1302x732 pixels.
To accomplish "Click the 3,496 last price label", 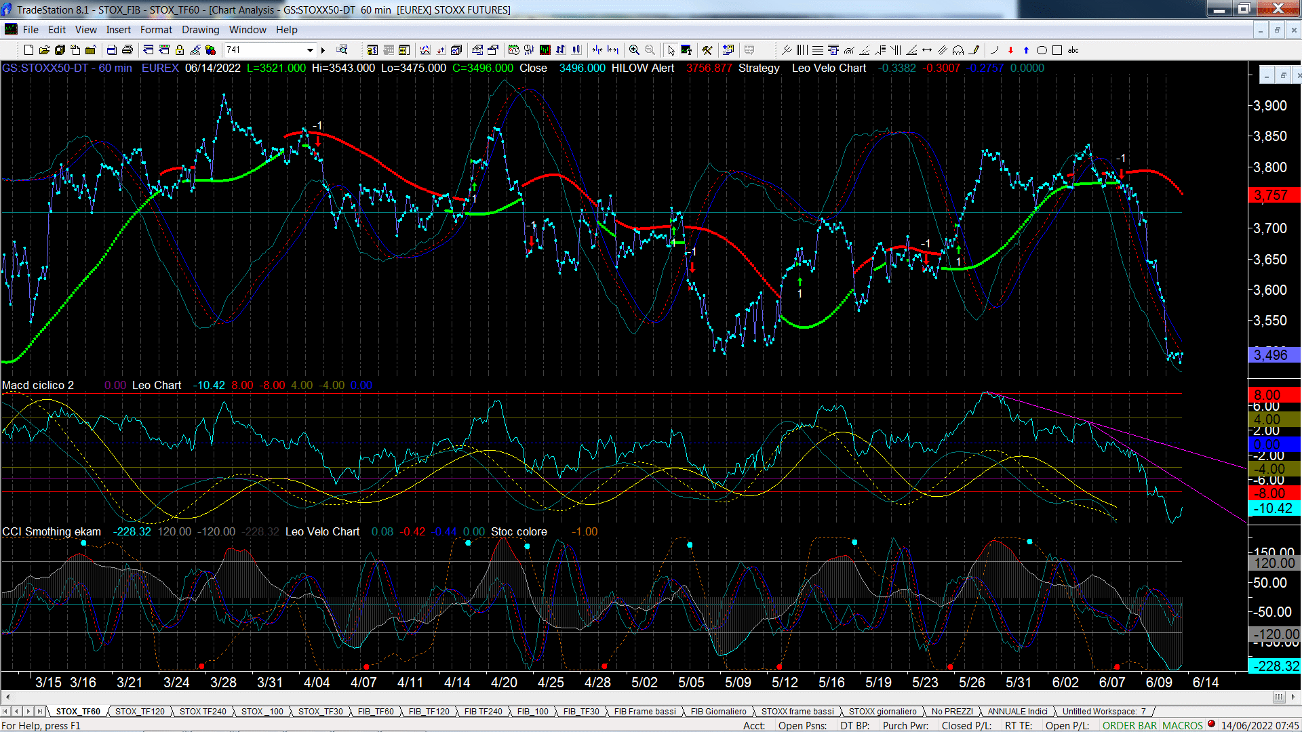I will 1274,354.
